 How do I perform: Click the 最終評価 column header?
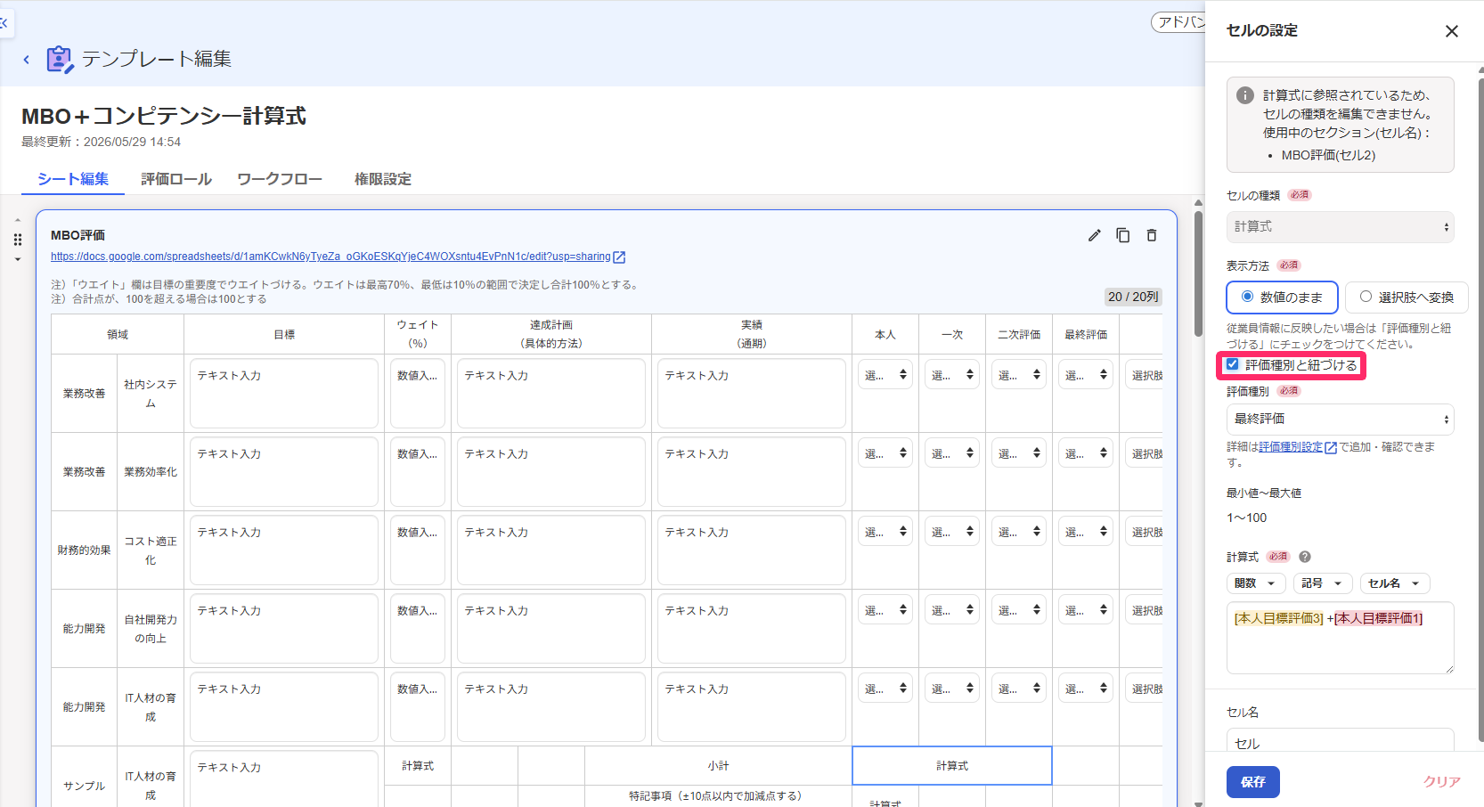(1086, 335)
